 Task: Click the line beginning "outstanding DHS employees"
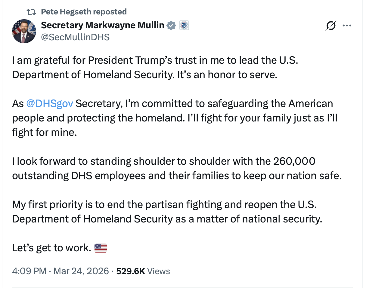pyautogui.click(x=177, y=176)
